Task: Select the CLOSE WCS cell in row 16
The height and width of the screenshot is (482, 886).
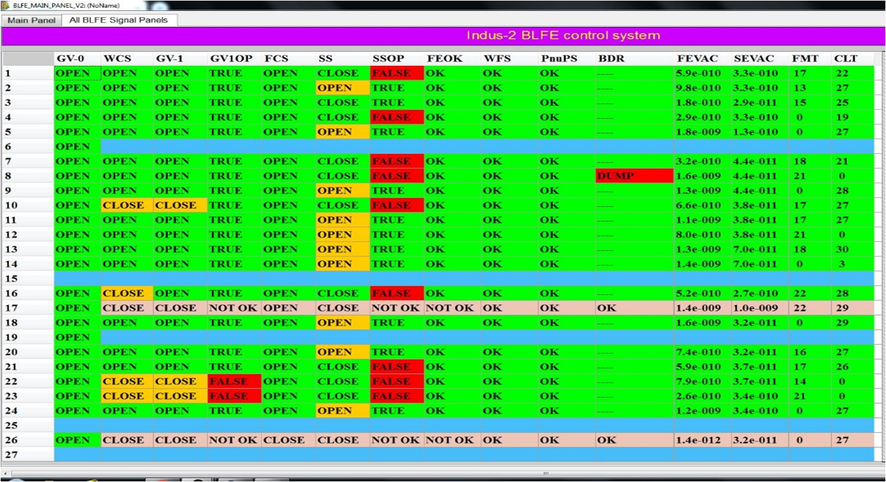Action: pyautogui.click(x=127, y=293)
